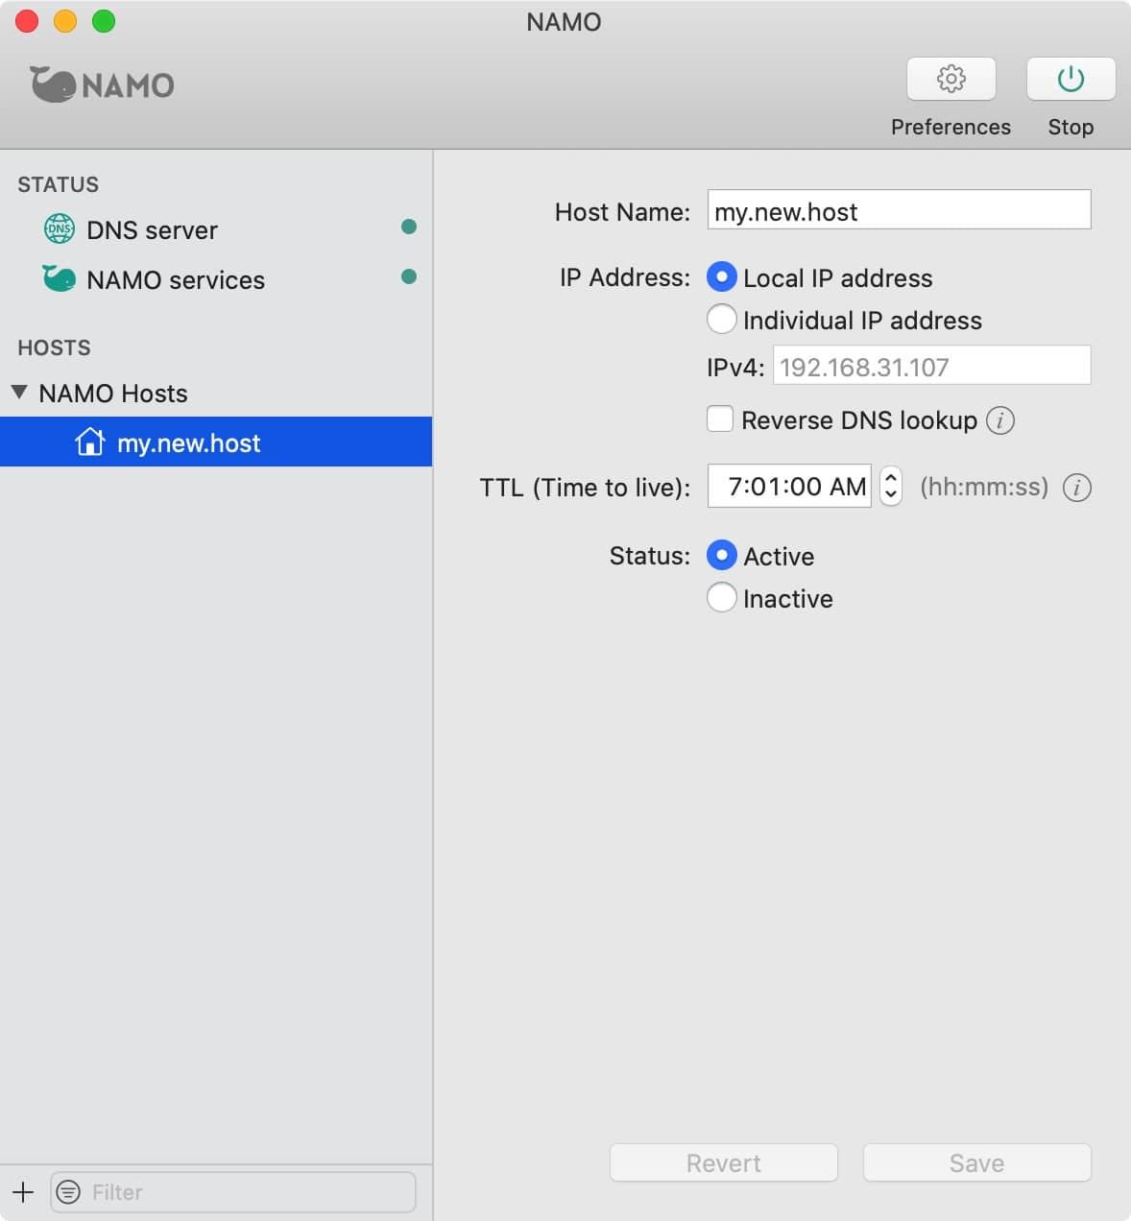
Task: Click the NAMO Hosts group label
Action: tap(113, 394)
